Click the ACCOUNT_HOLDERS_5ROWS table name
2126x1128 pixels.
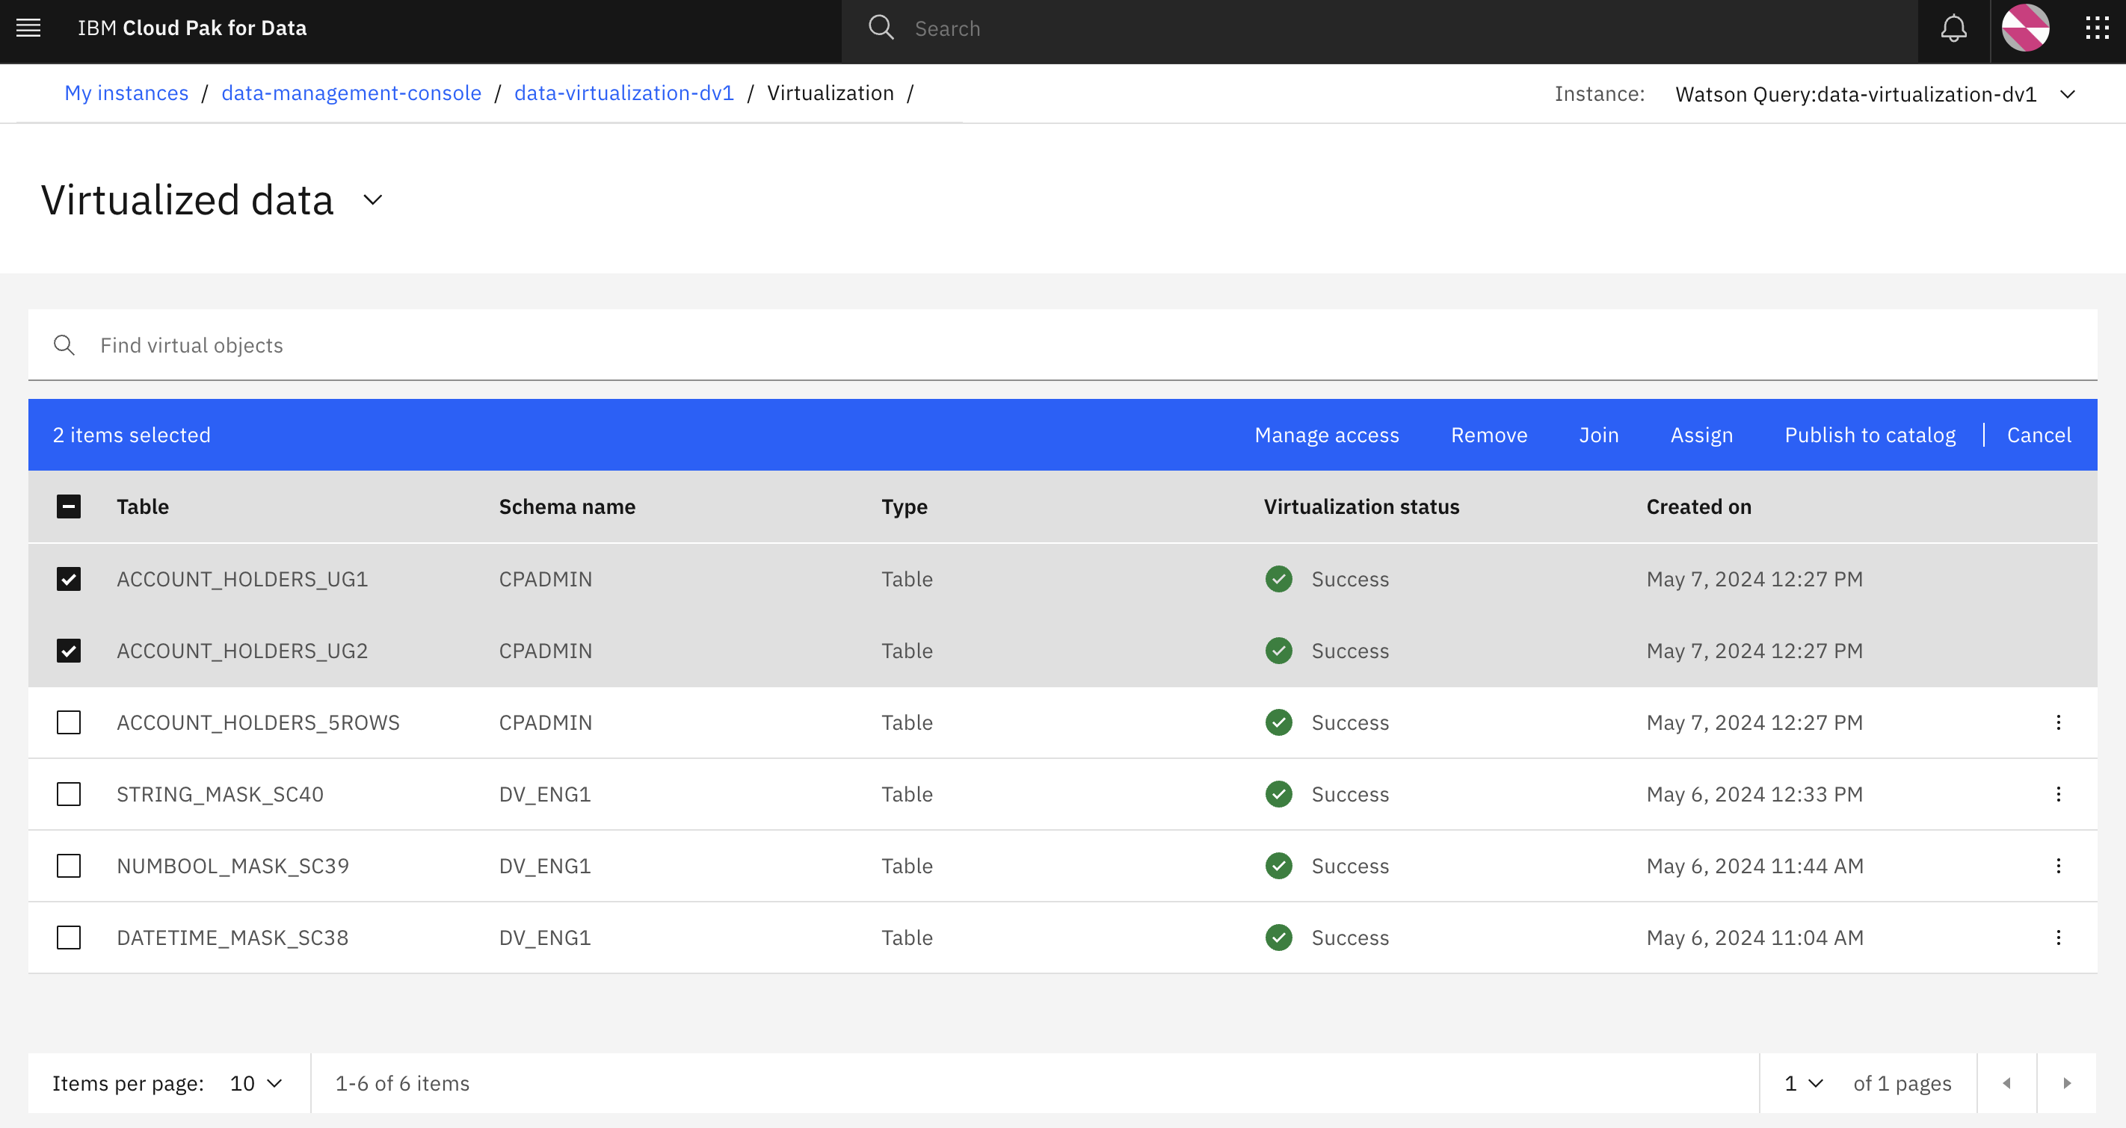pos(257,722)
